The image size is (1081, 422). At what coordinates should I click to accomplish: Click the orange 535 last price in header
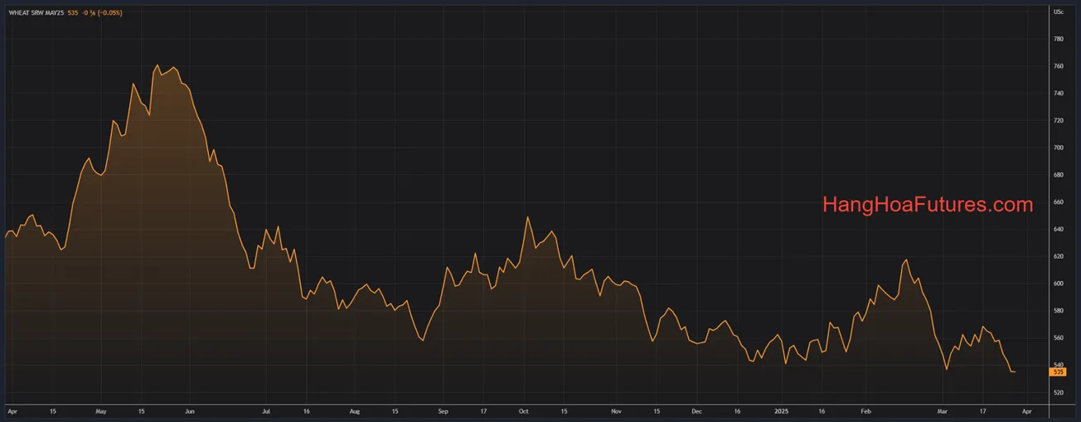point(72,13)
